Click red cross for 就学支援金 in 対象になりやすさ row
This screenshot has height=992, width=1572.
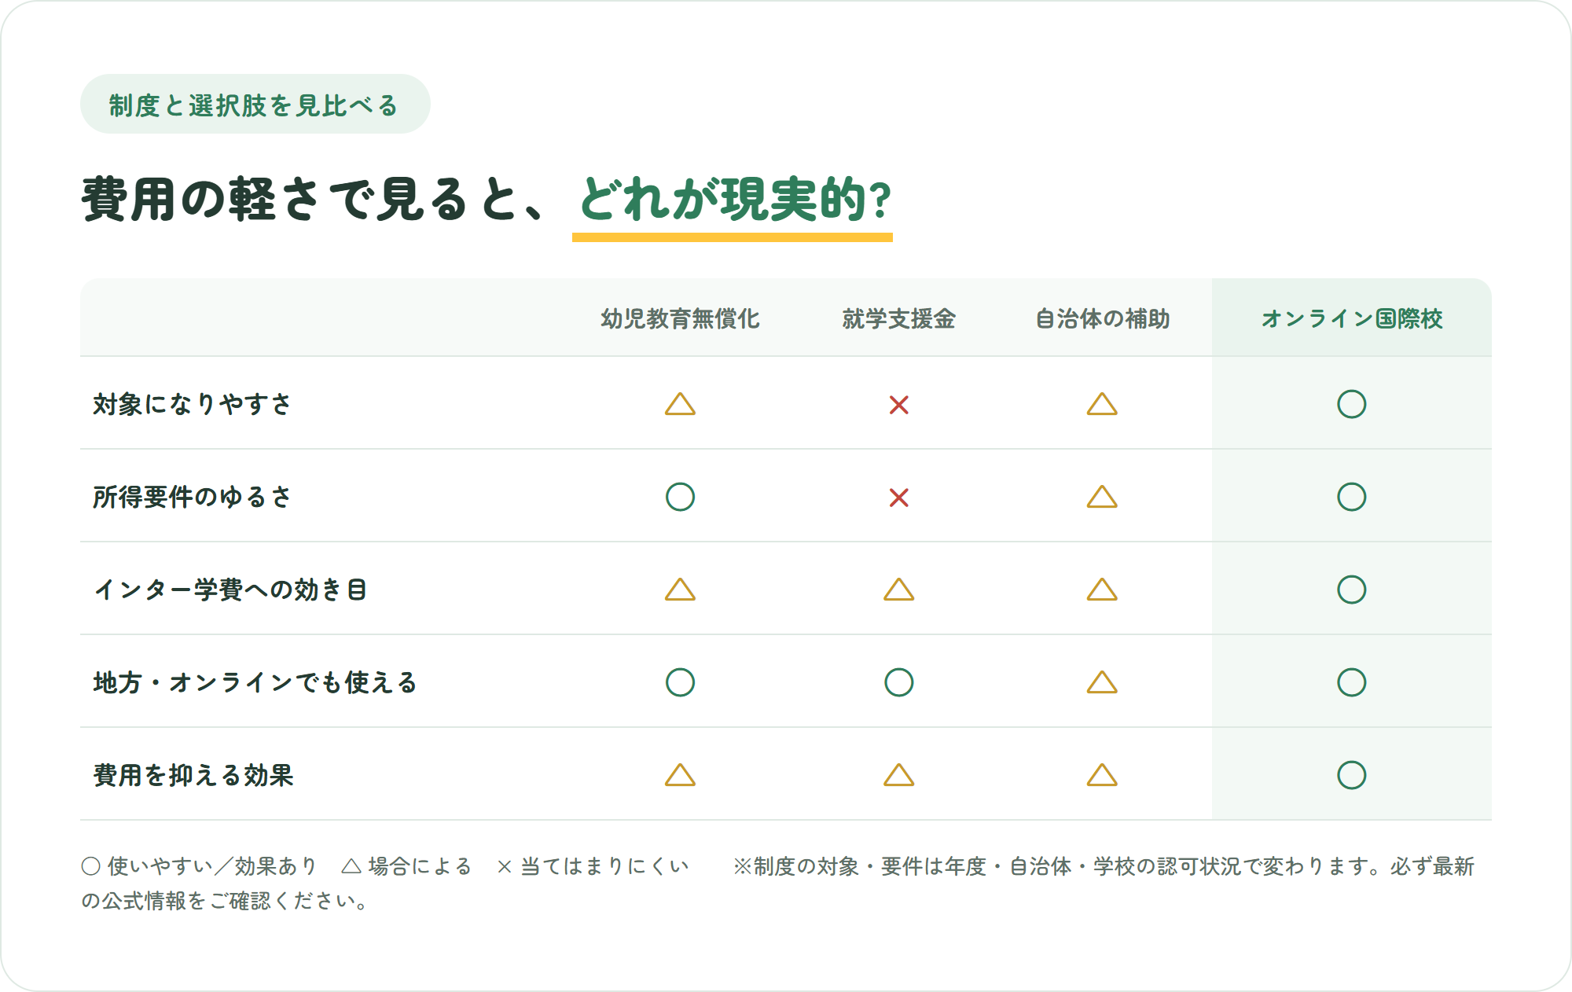coord(898,405)
